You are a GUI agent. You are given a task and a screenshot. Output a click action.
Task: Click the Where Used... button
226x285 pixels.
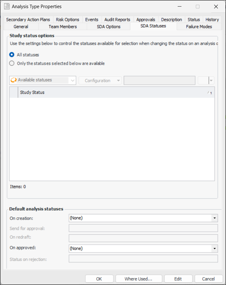tap(138, 279)
